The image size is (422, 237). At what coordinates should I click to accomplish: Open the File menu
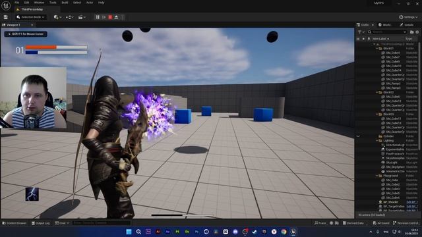[16, 3]
